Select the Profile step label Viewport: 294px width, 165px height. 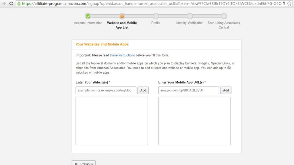156,23
